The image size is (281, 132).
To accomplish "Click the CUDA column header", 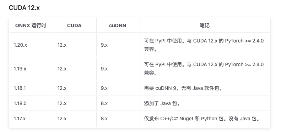I will point(74,25).
